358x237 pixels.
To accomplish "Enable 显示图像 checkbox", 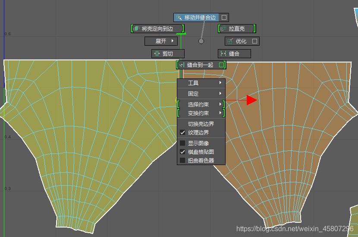I will (182, 143).
